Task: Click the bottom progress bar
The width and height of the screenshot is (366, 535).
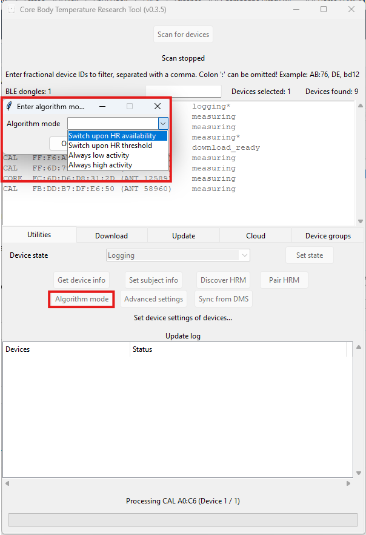Action: coord(183,520)
